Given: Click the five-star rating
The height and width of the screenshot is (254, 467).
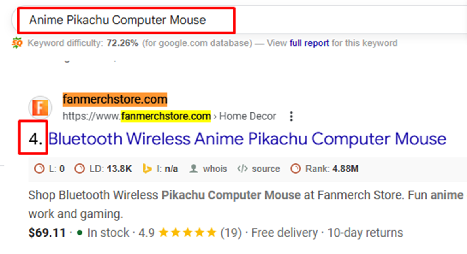Looking at the screenshot, I should pyautogui.click(x=187, y=233).
